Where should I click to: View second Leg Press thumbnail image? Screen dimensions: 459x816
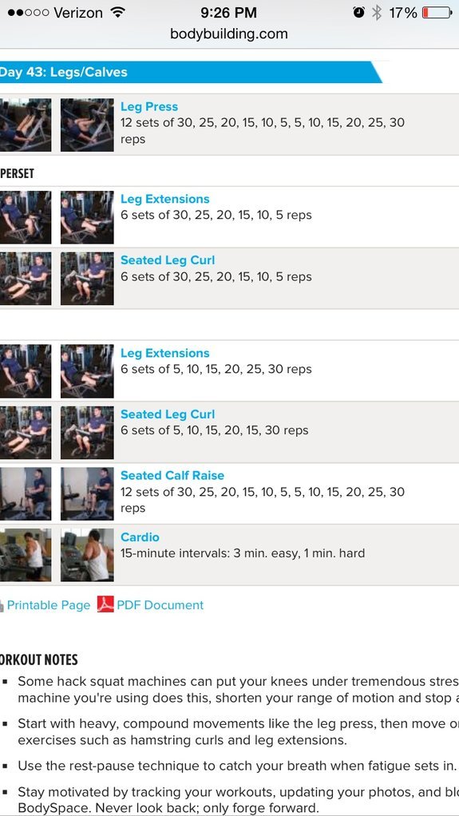87,125
